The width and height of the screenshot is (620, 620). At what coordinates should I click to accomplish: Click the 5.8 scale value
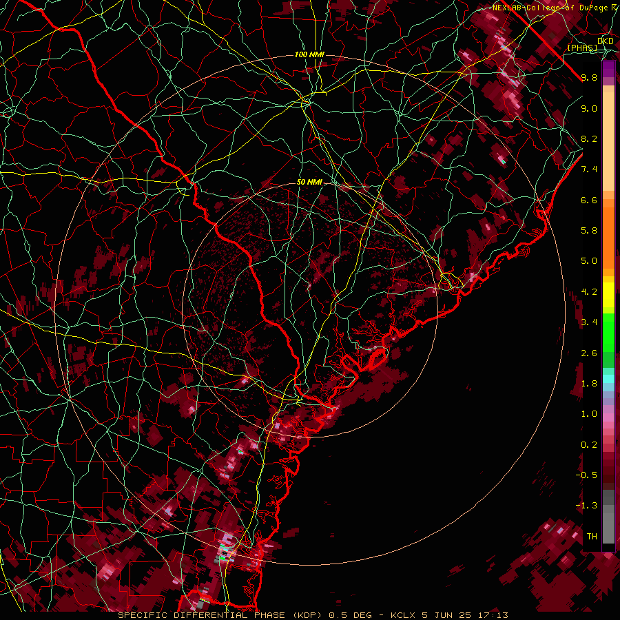(589, 231)
